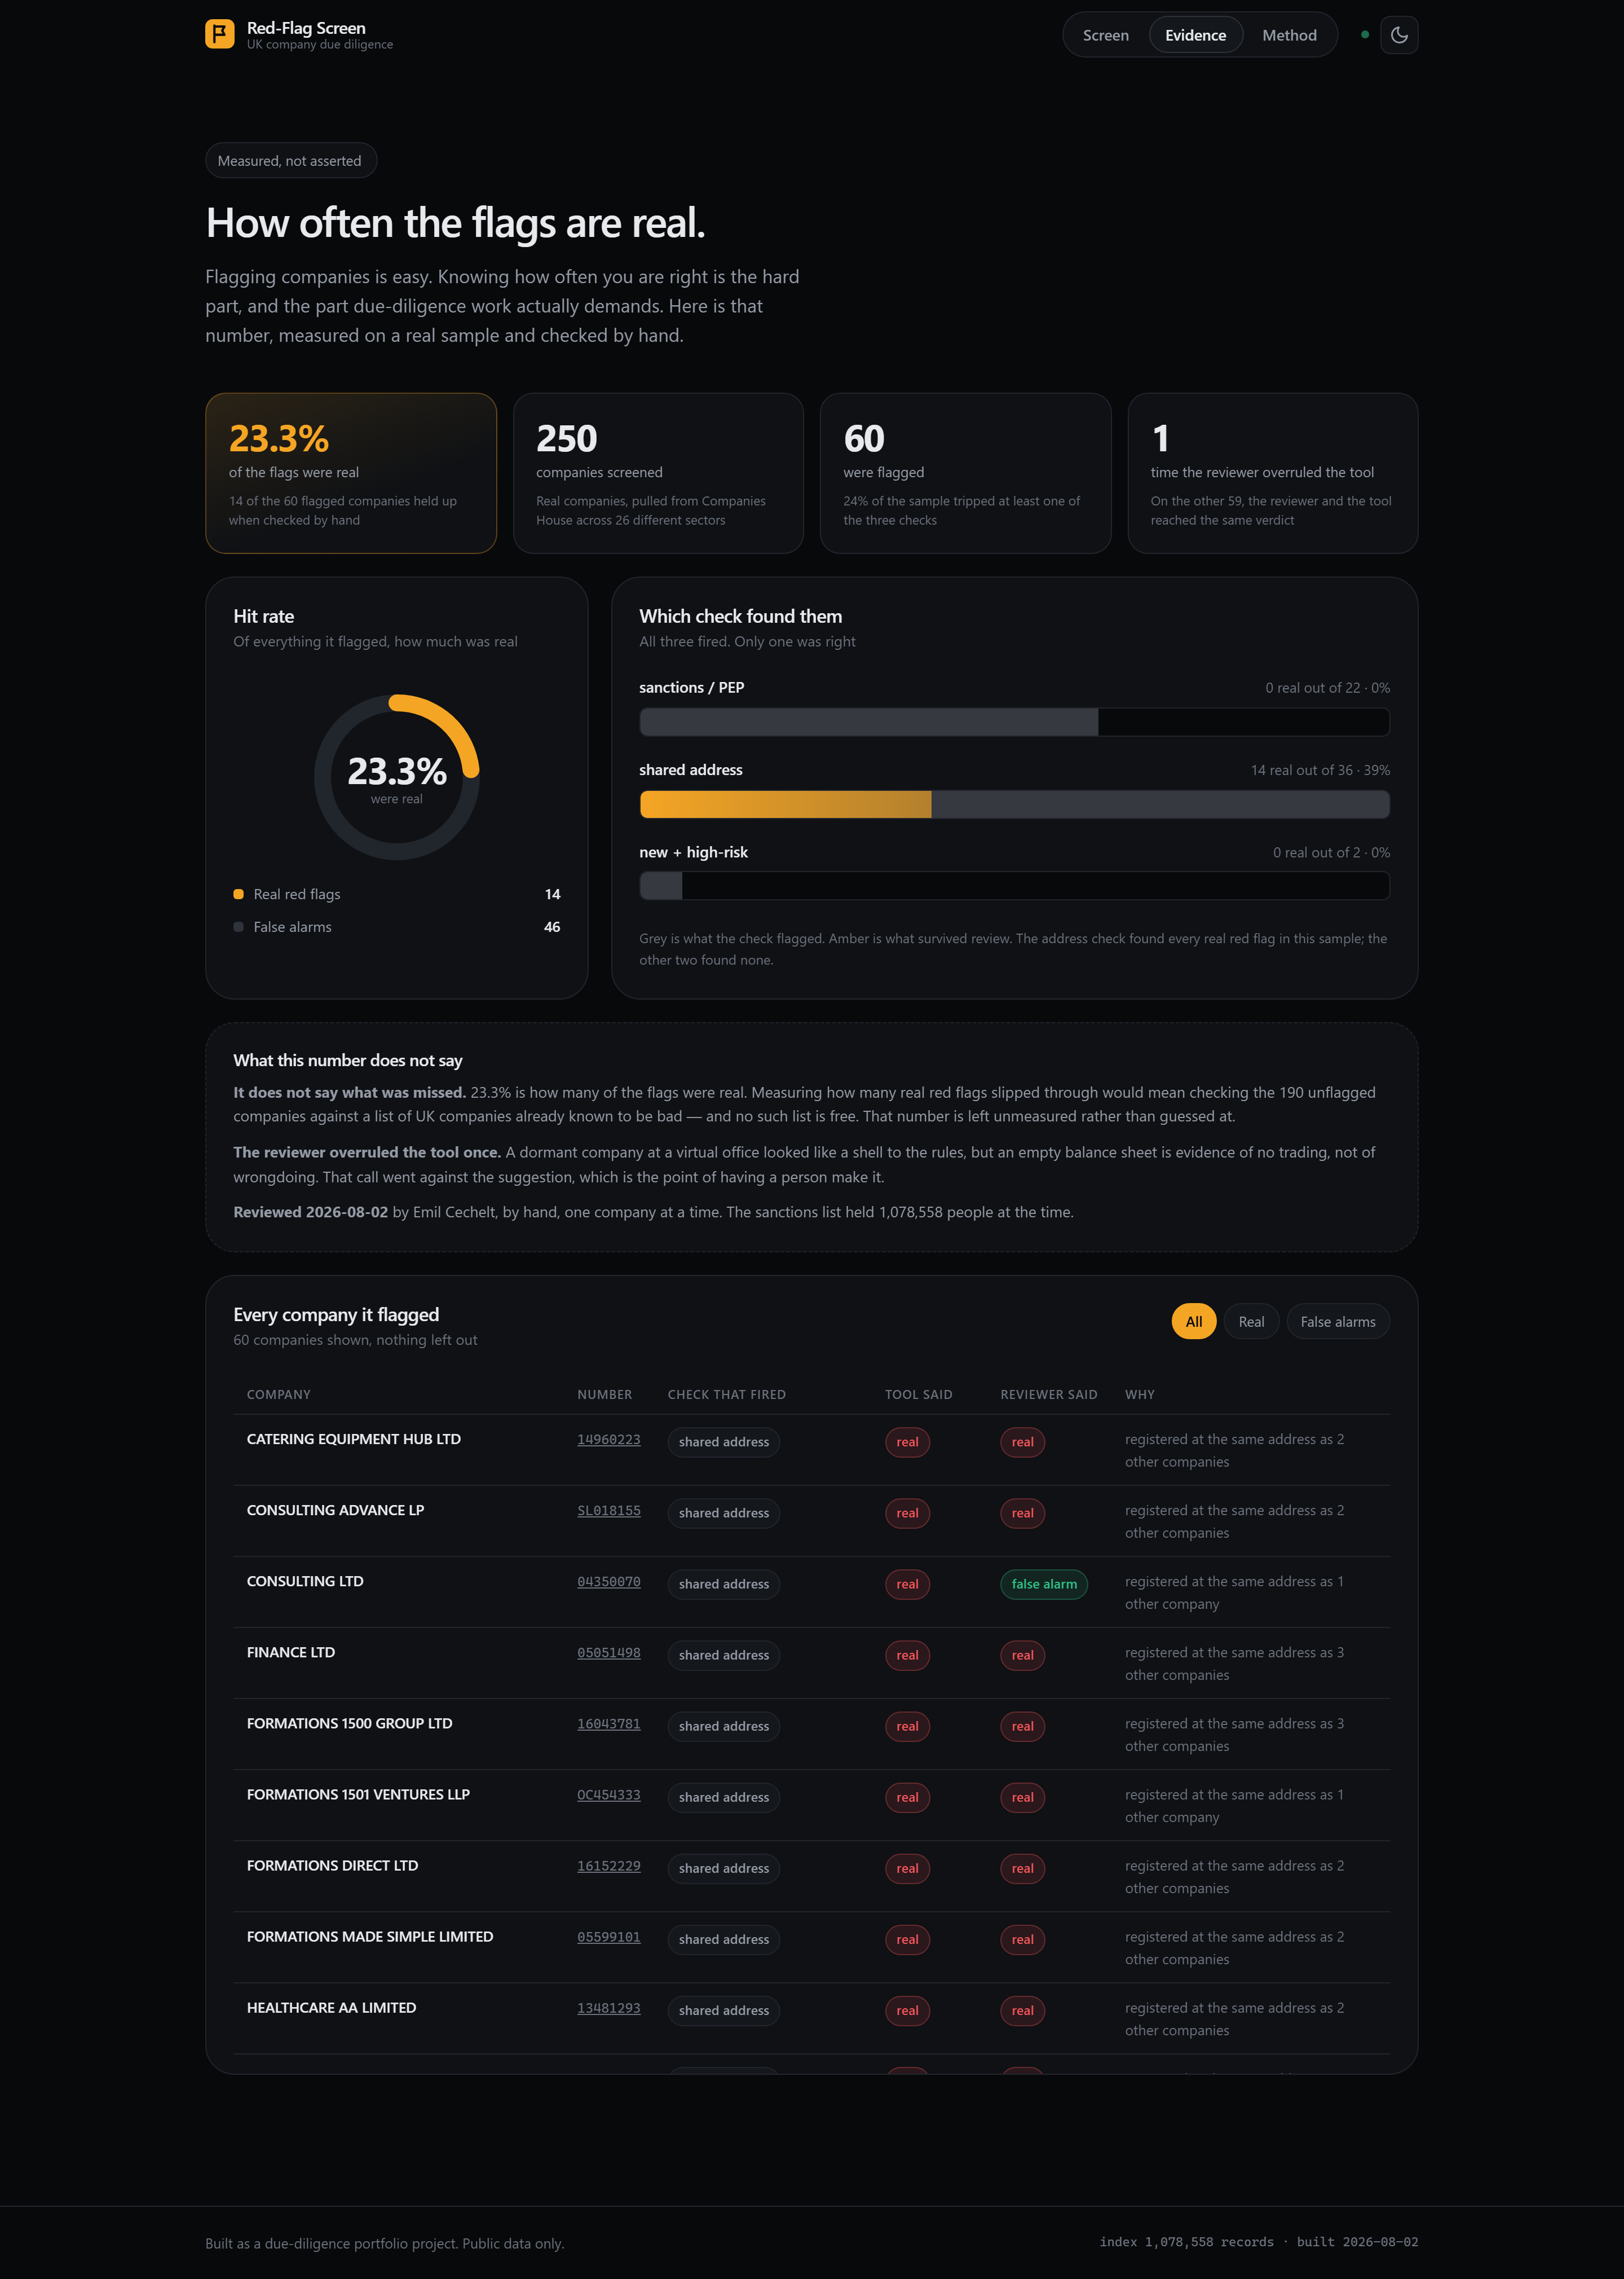This screenshot has height=2279, width=1624.
Task: Open company number 16043781 link
Action: coord(608,1724)
